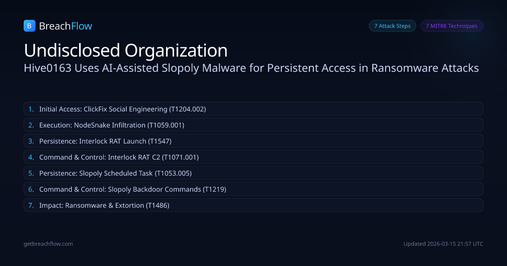Click the number 1 step marker
Screen dimensions: 507x266
(31, 109)
